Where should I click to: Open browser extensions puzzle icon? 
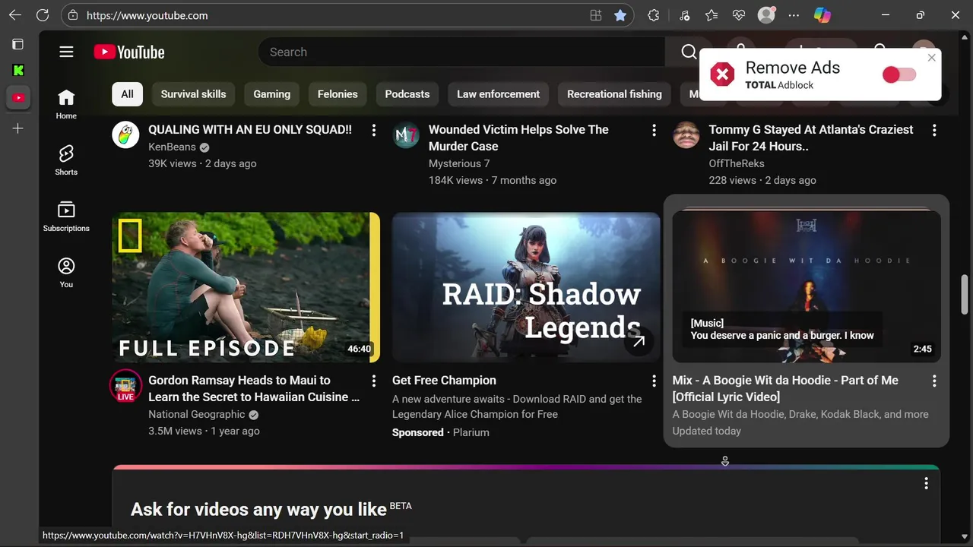[x=653, y=15]
